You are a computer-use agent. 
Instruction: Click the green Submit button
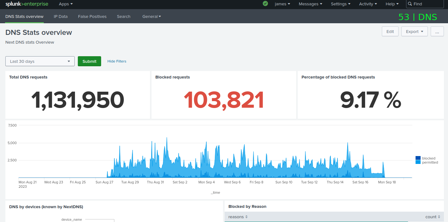pos(89,61)
